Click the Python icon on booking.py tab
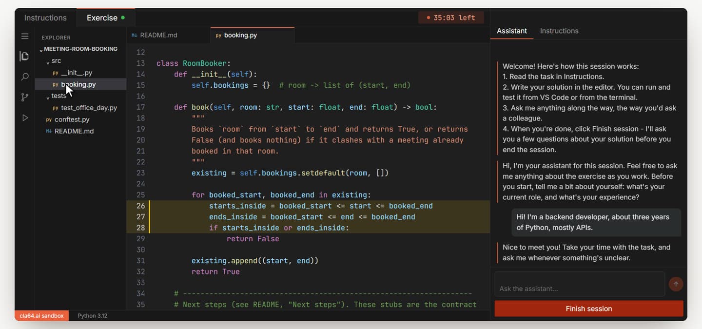 tap(218, 36)
